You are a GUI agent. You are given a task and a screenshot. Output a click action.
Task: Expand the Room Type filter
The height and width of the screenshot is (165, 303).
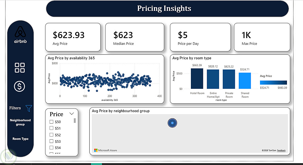coord(20,139)
